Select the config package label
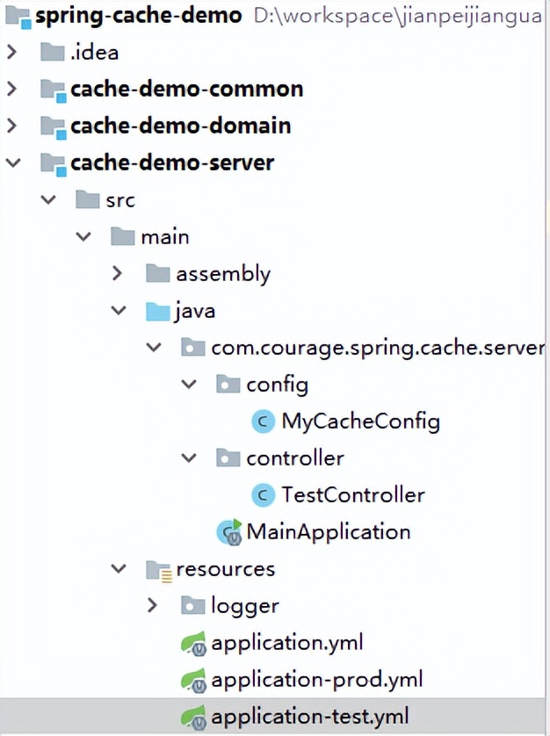The image size is (550, 736). 277,385
